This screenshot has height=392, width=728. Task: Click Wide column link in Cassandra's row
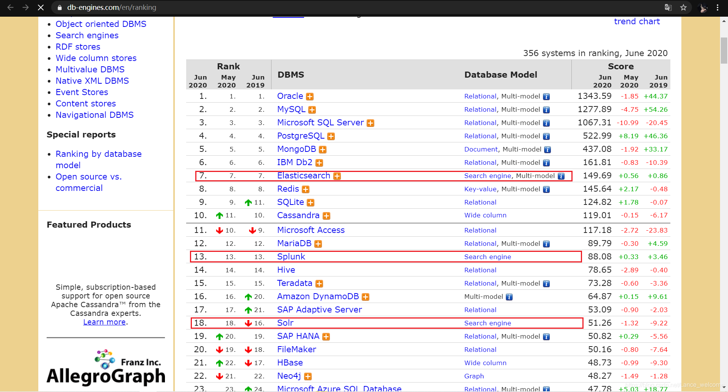[x=485, y=215]
